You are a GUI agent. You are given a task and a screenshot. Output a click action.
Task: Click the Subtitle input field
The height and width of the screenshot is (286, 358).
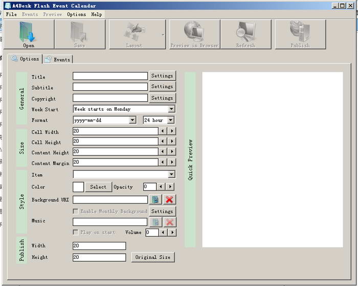[x=110, y=87]
